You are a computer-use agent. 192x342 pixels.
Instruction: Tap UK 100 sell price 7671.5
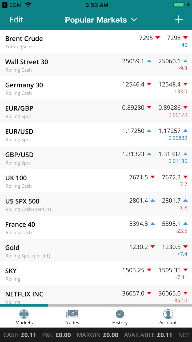coord(138,177)
